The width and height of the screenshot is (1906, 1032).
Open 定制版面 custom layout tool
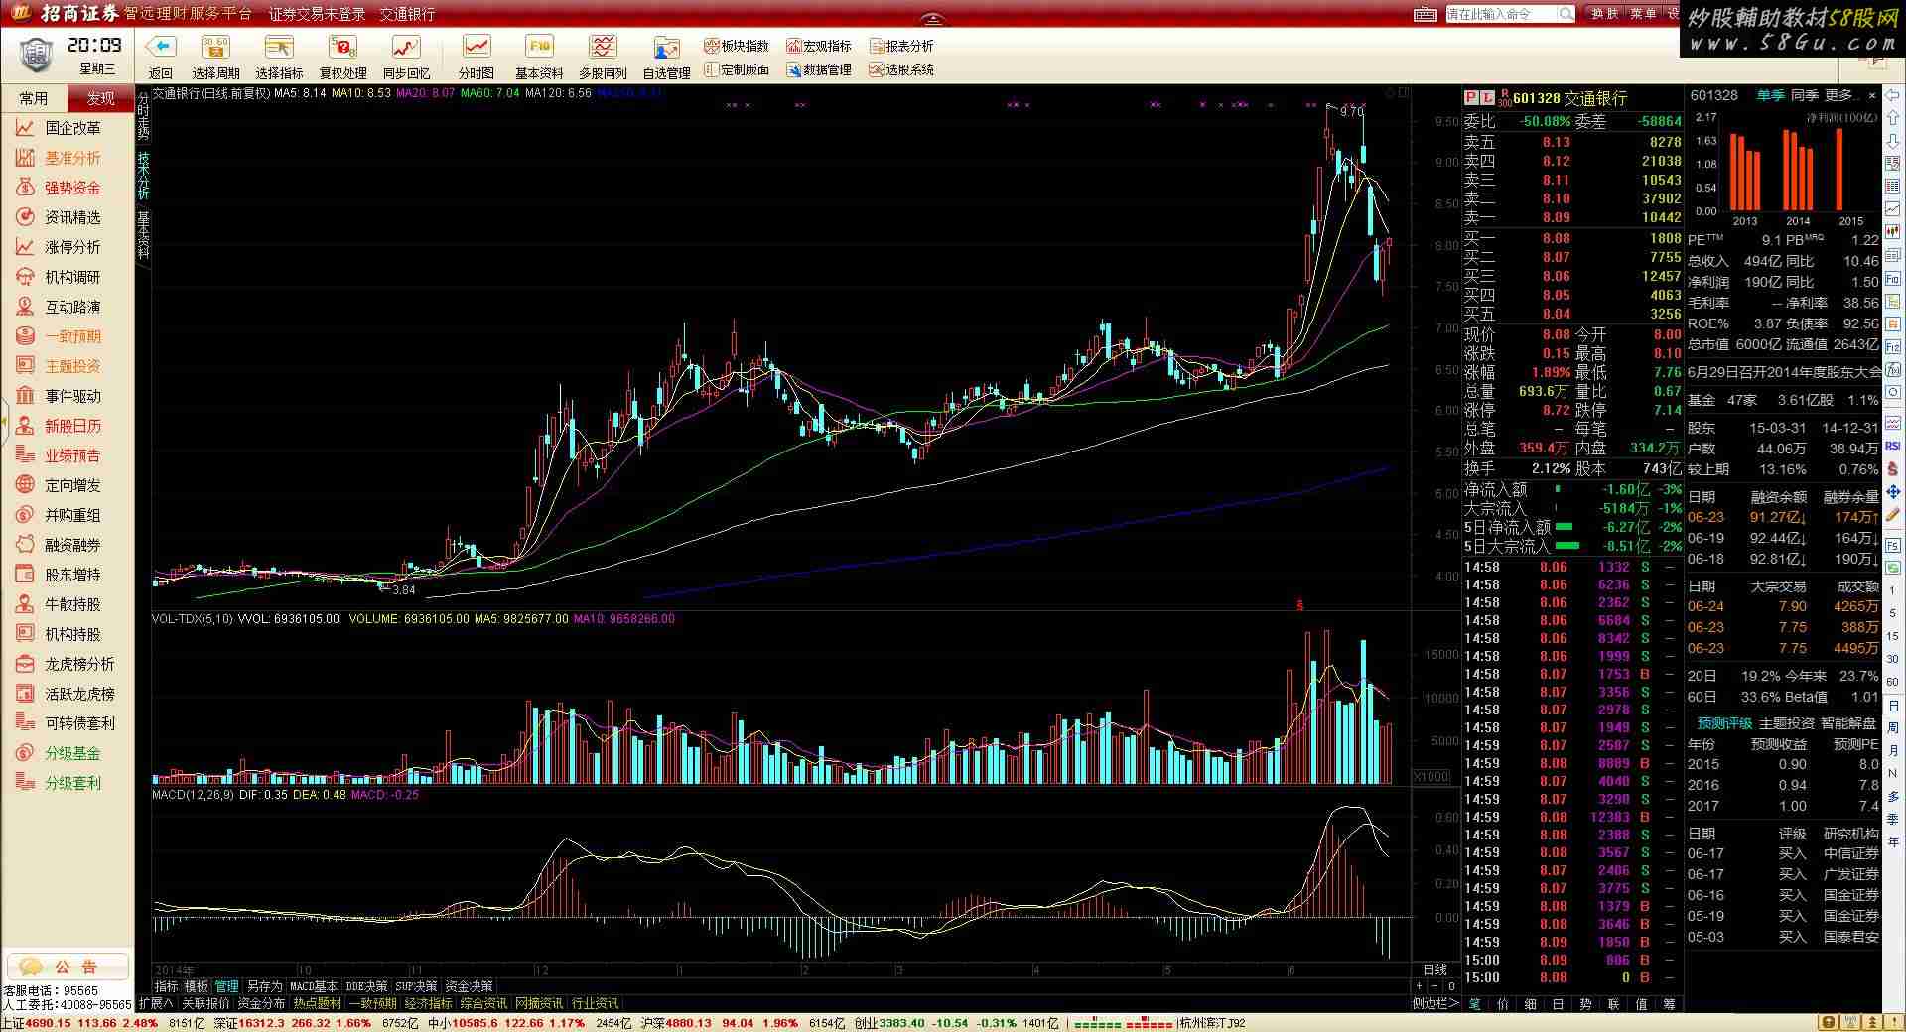[x=737, y=69]
